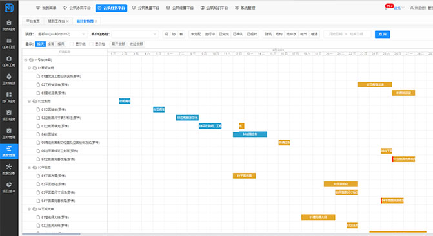Open the 客户任务组 dropdown
The height and width of the screenshot is (236, 433).
pyautogui.click(x=135, y=34)
